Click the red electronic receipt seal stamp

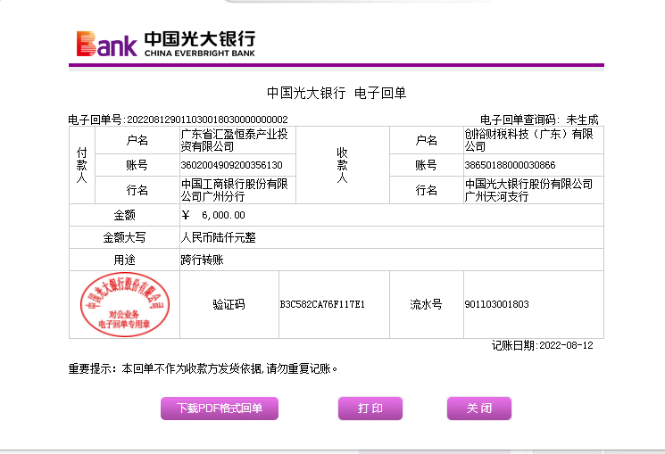pyautogui.click(x=125, y=304)
